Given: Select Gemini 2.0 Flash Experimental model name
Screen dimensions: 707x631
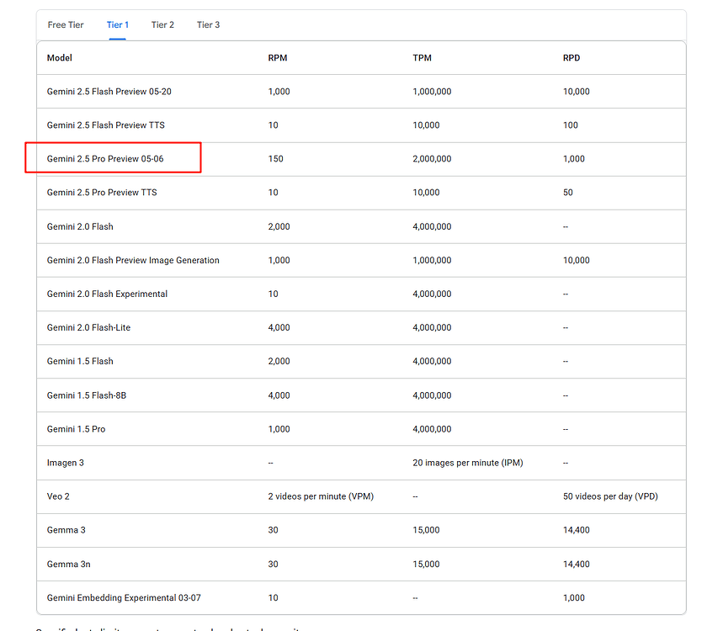Looking at the screenshot, I should [x=108, y=294].
